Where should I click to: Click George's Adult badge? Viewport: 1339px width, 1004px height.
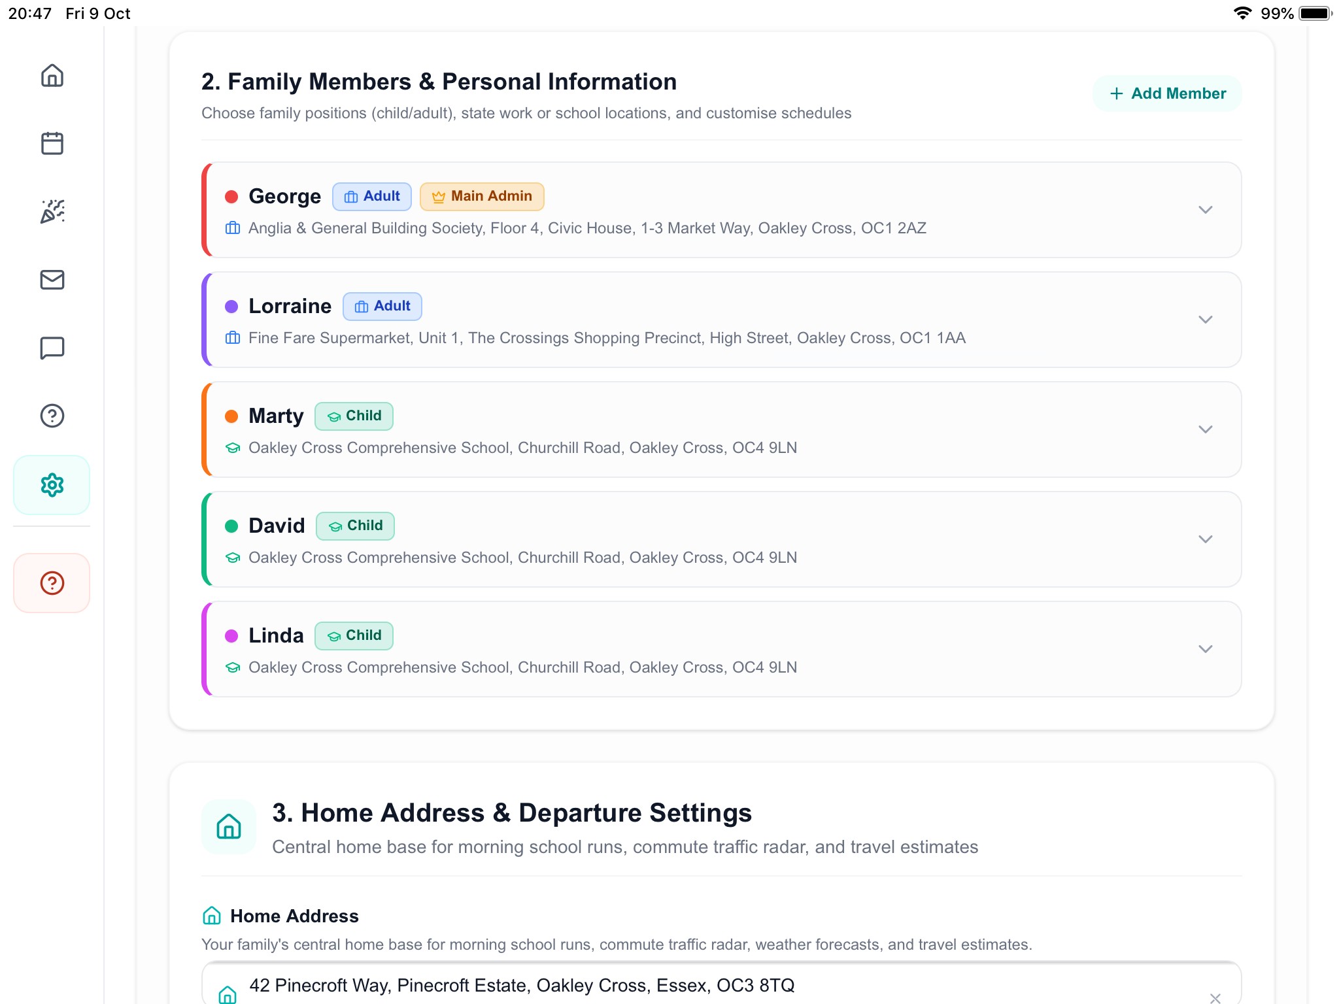(x=372, y=197)
